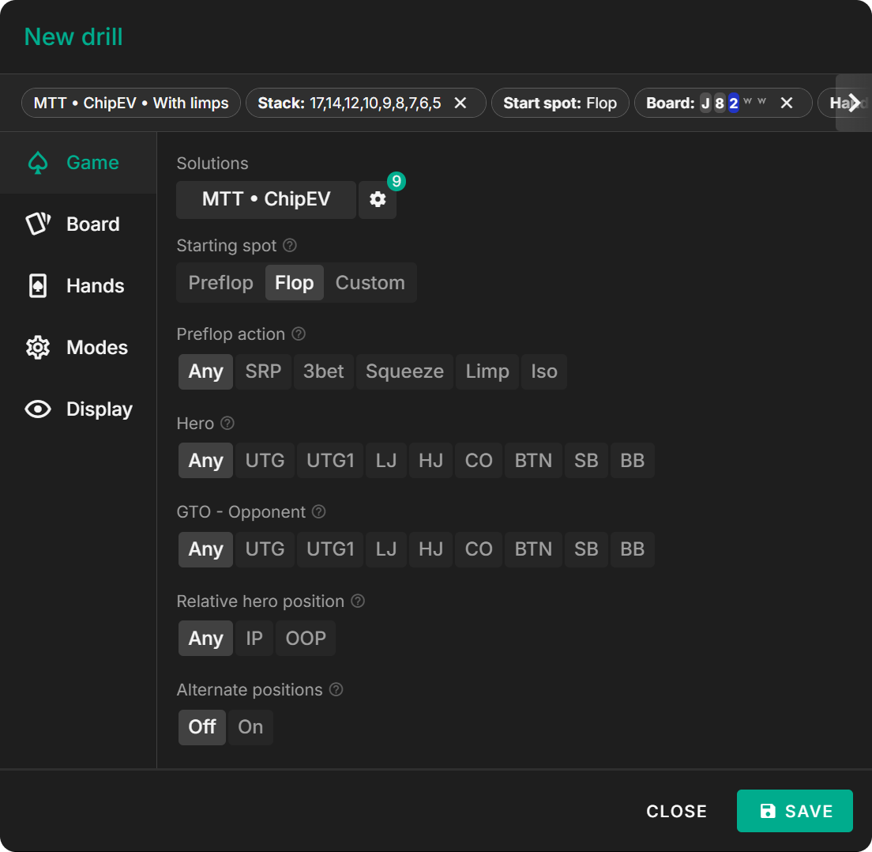The width and height of the screenshot is (872, 852).
Task: Open the Hands section
Action: (78, 286)
